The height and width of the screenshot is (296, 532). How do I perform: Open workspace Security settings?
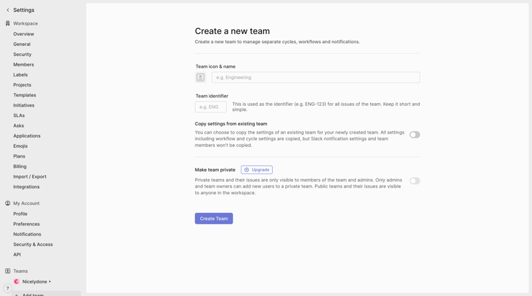[23, 55]
